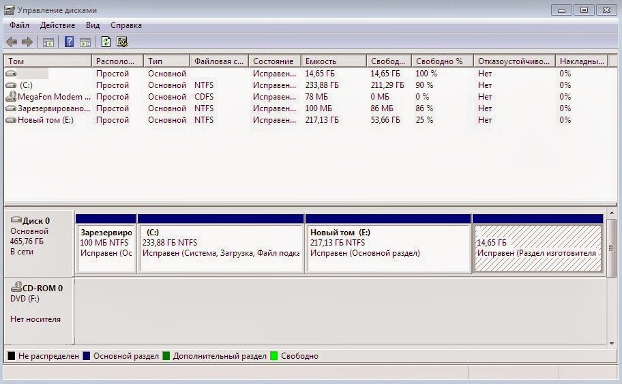Open the Действие menu
The height and width of the screenshot is (384, 622).
click(x=57, y=25)
